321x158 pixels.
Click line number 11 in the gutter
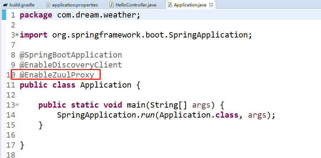pyautogui.click(x=11, y=85)
